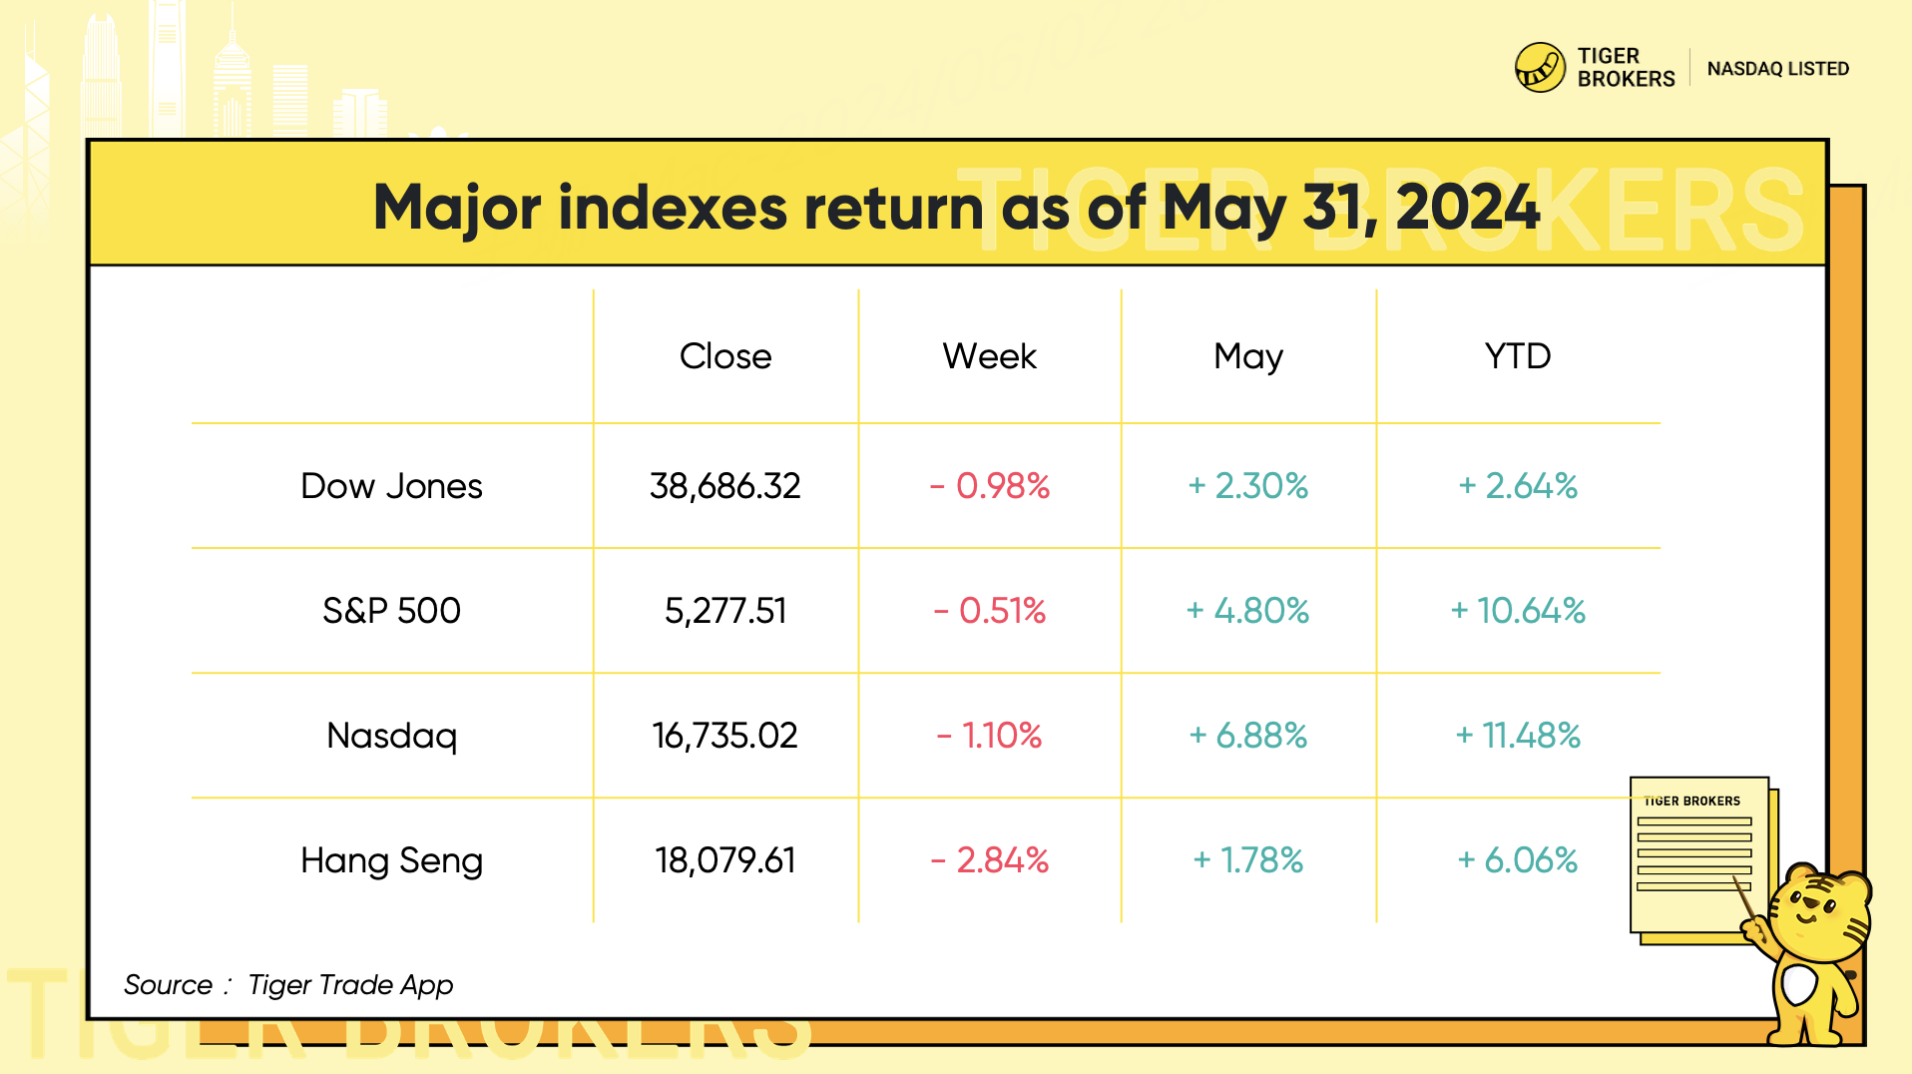This screenshot has height=1074, width=1912.
Task: Click Nasdaq May return +6.88%
Action: pyautogui.click(x=1247, y=736)
